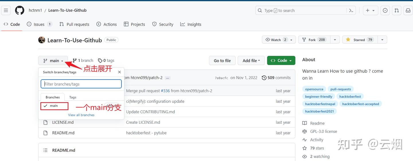The width and height of the screenshot is (413, 161).
Task: Click the View all branches link
Action: 81,115
